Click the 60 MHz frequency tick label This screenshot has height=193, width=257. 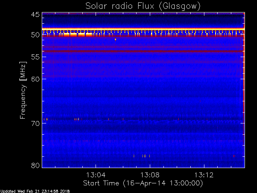coord(35,79)
